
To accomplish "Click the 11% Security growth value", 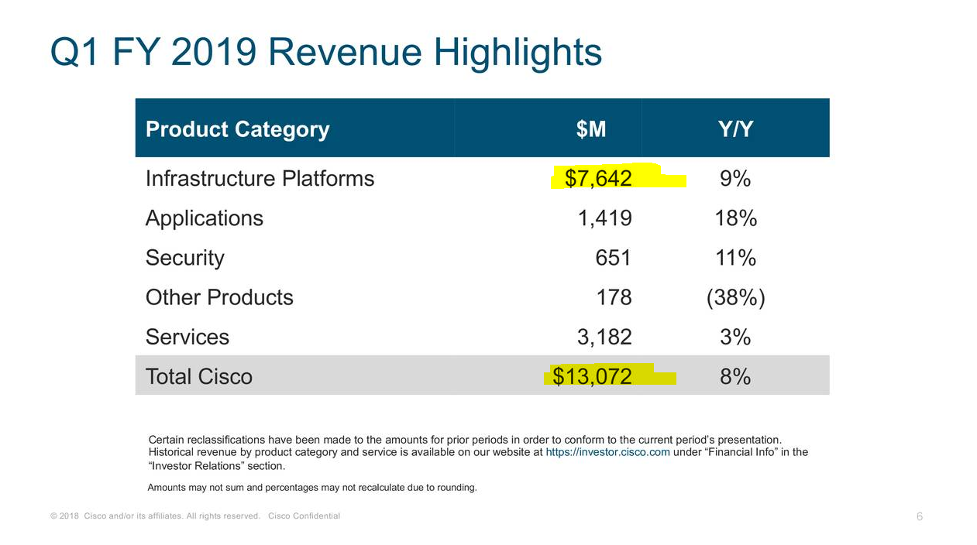I will 735,258.
